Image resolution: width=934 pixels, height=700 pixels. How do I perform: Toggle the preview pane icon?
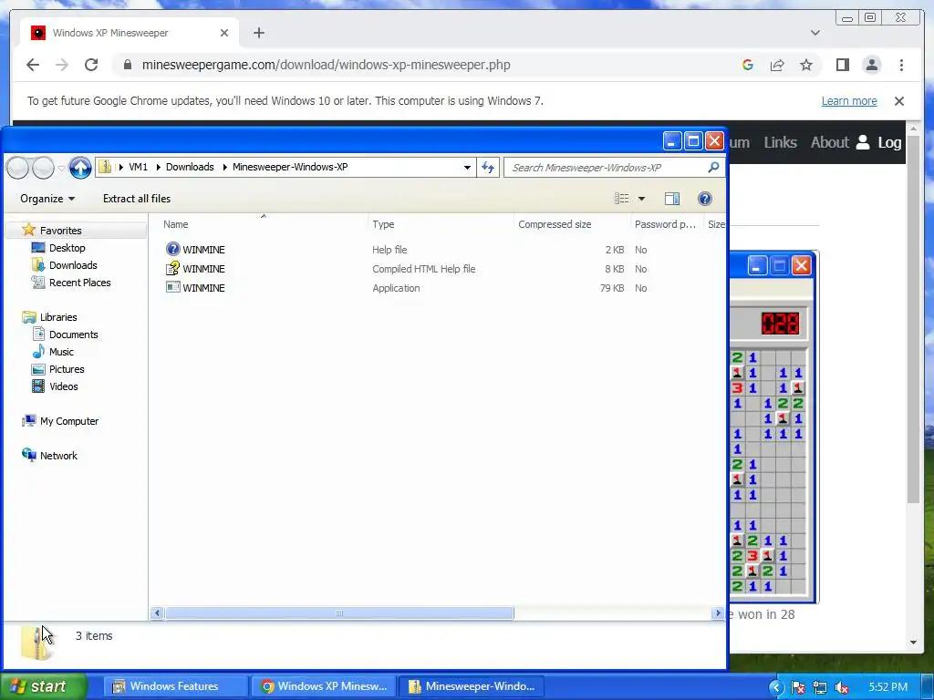[x=672, y=199]
